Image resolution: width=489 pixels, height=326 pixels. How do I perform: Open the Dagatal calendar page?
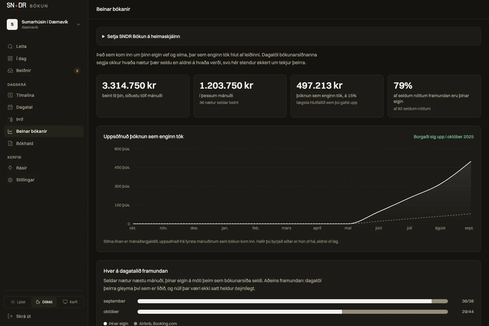pyautogui.click(x=44, y=107)
